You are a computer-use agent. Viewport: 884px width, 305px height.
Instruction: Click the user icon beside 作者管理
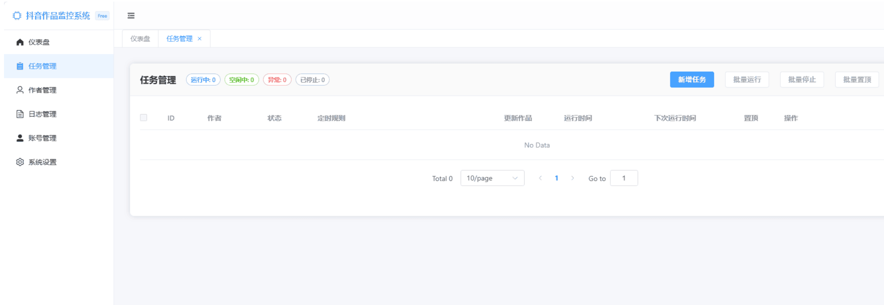[x=20, y=90]
